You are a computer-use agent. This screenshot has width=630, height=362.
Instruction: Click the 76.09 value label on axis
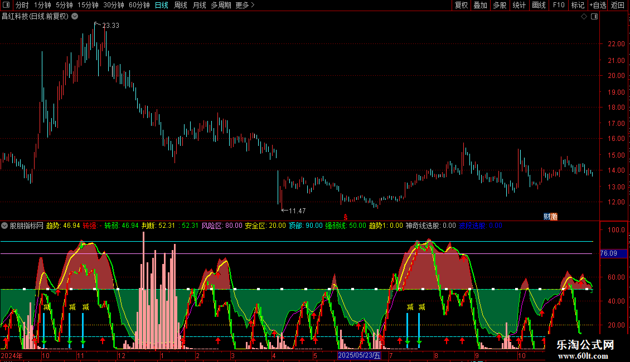pyautogui.click(x=608, y=253)
